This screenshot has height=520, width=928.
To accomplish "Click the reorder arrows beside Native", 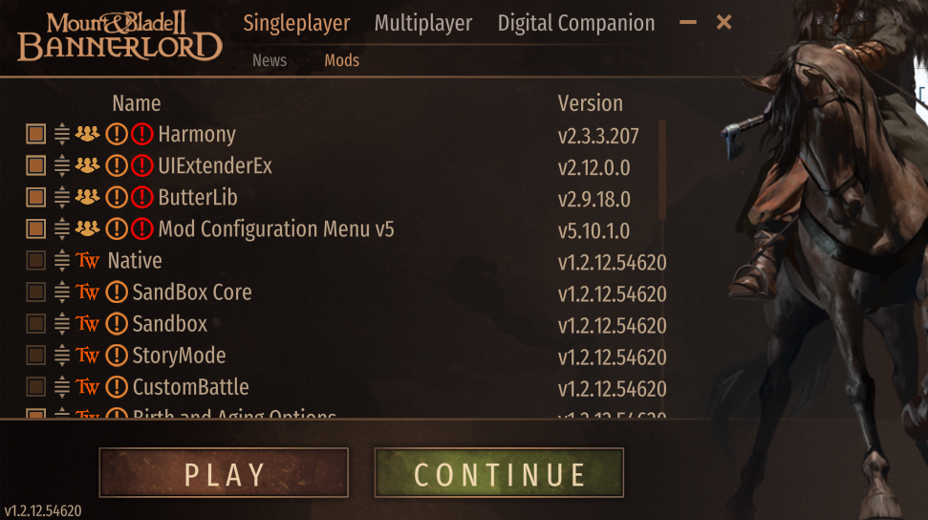I will (61, 261).
